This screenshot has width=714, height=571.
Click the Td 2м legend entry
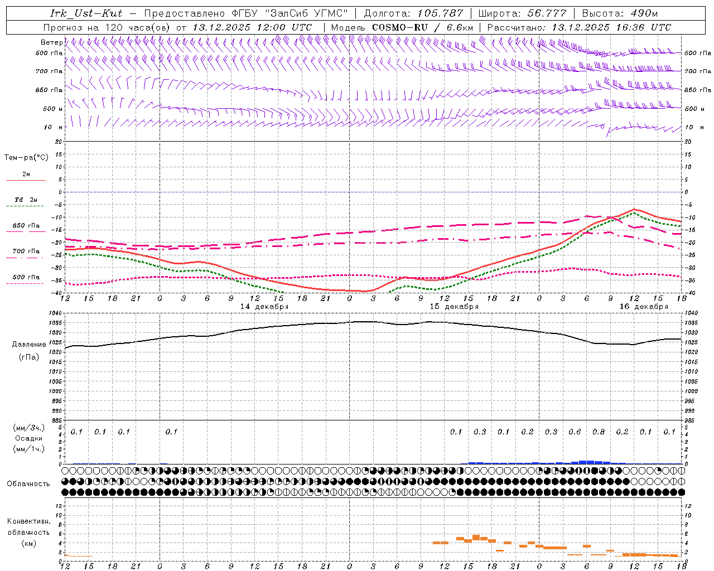tap(26, 199)
